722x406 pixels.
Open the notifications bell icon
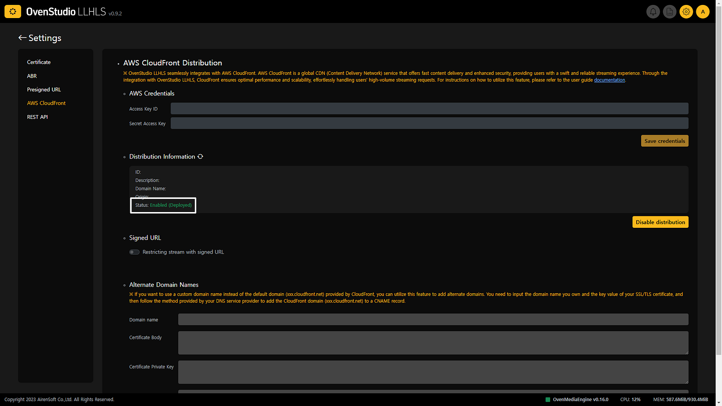click(x=653, y=12)
